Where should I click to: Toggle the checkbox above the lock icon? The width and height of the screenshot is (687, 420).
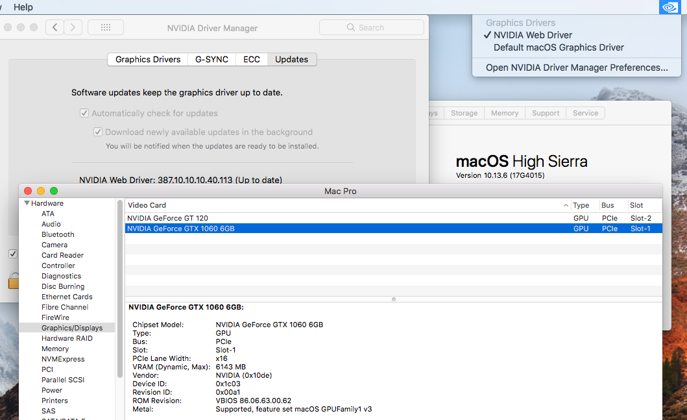coord(13,254)
